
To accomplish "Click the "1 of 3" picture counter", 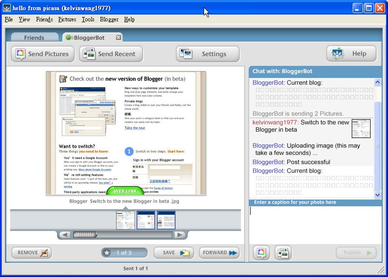I will tap(124, 253).
